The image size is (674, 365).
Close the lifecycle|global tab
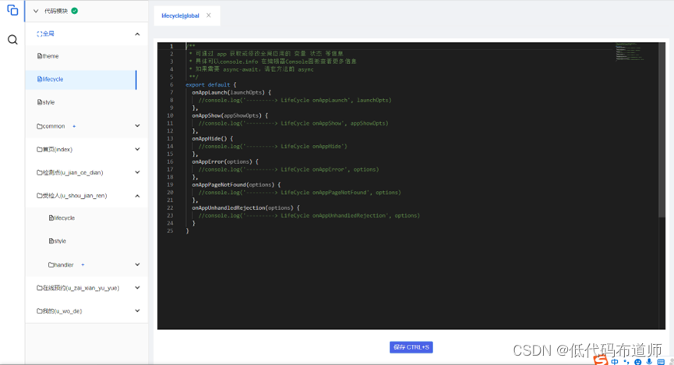(x=209, y=15)
